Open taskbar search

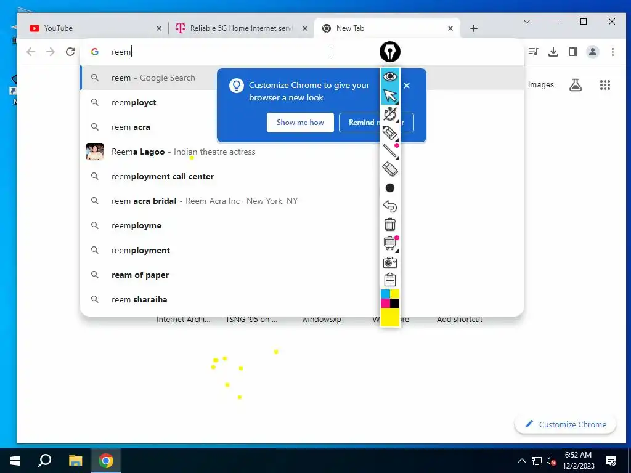(44, 461)
